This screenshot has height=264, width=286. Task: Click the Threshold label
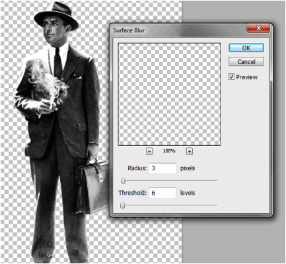(132, 193)
